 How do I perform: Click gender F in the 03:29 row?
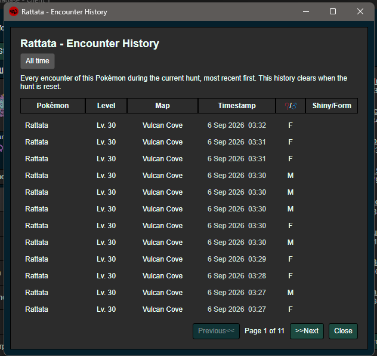(291, 259)
